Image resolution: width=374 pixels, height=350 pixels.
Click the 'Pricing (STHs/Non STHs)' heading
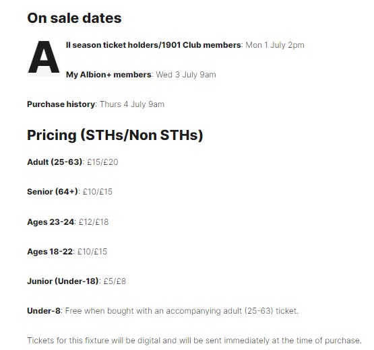(x=115, y=135)
